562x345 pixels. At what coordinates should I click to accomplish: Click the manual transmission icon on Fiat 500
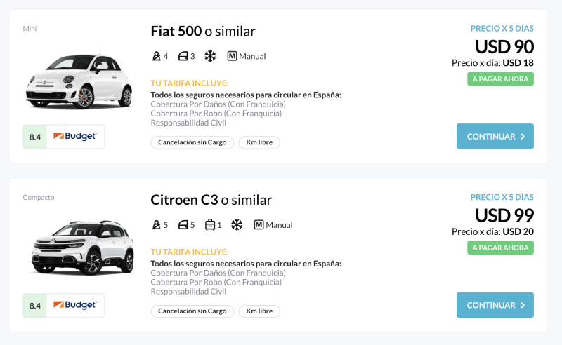coord(232,56)
